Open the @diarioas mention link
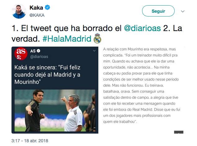 (x=142, y=28)
